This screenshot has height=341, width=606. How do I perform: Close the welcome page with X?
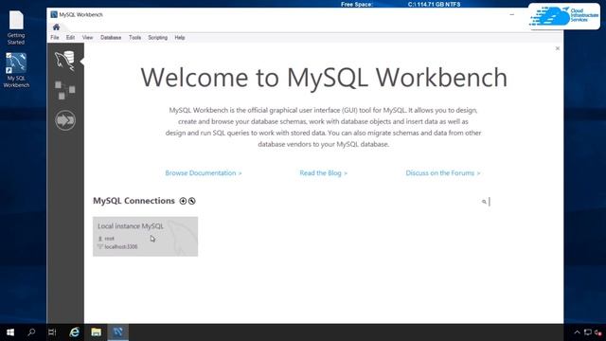(558, 48)
